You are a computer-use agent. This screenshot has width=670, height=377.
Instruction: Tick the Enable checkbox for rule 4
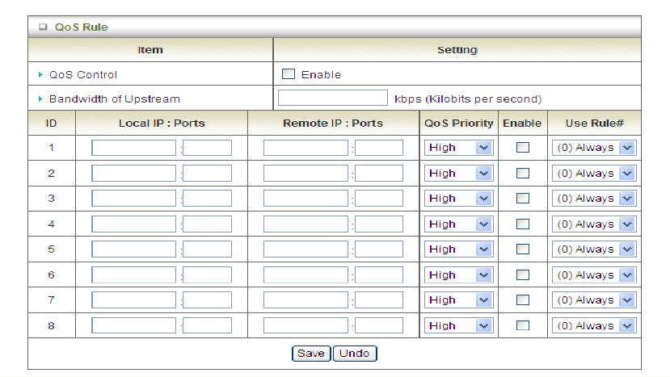click(523, 224)
